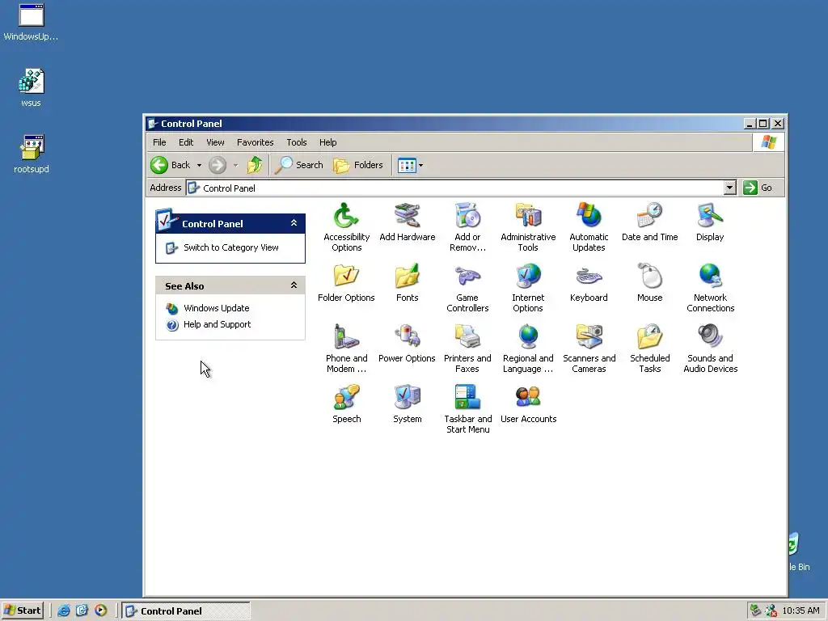Click the Back toolbar button
The height and width of the screenshot is (621, 828).
171,165
